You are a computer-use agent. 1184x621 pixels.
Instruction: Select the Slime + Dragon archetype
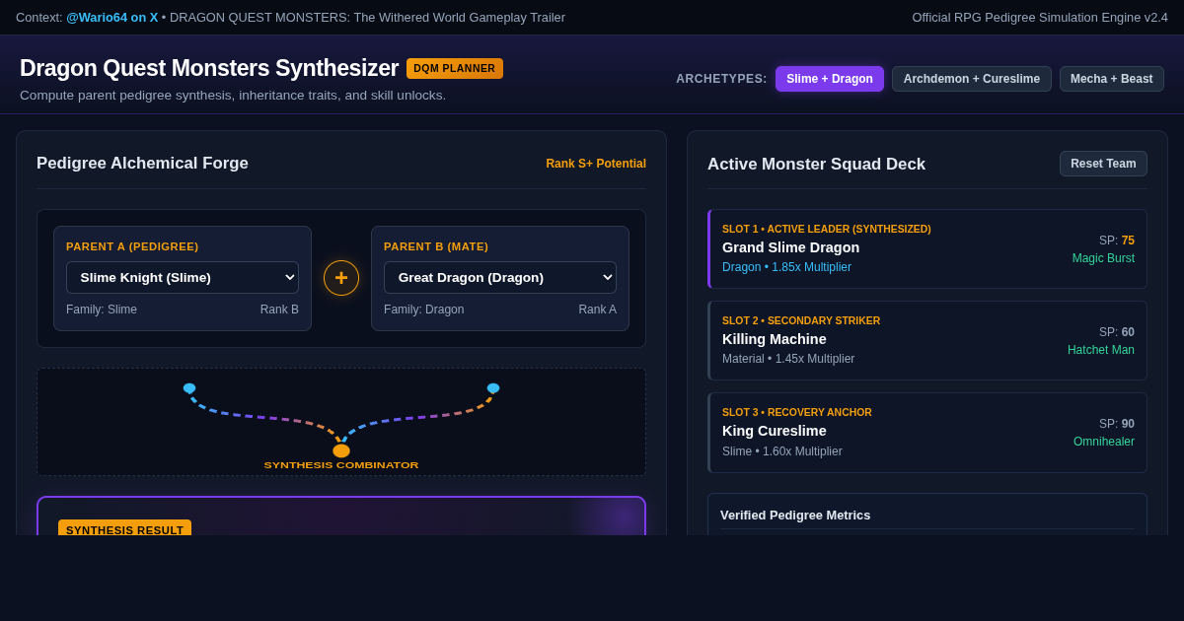[830, 79]
